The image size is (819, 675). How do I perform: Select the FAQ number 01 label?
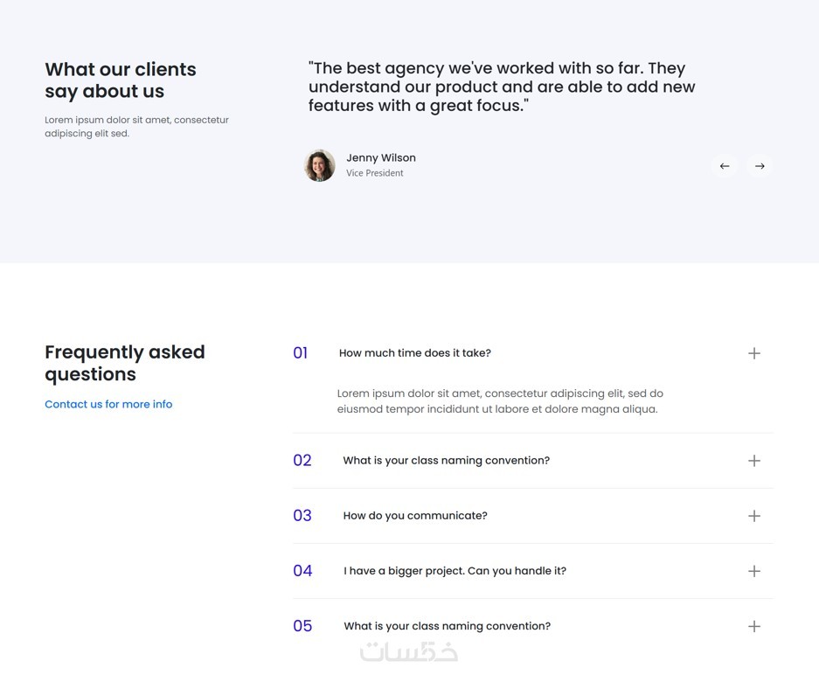coord(301,353)
